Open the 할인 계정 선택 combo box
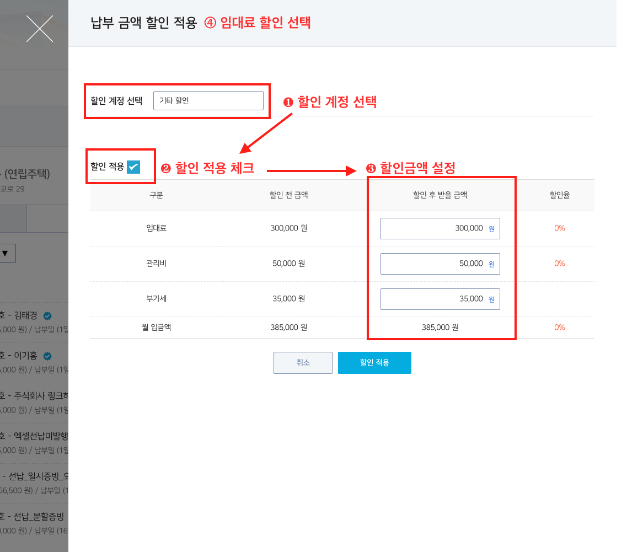The image size is (627, 552). 208,101
